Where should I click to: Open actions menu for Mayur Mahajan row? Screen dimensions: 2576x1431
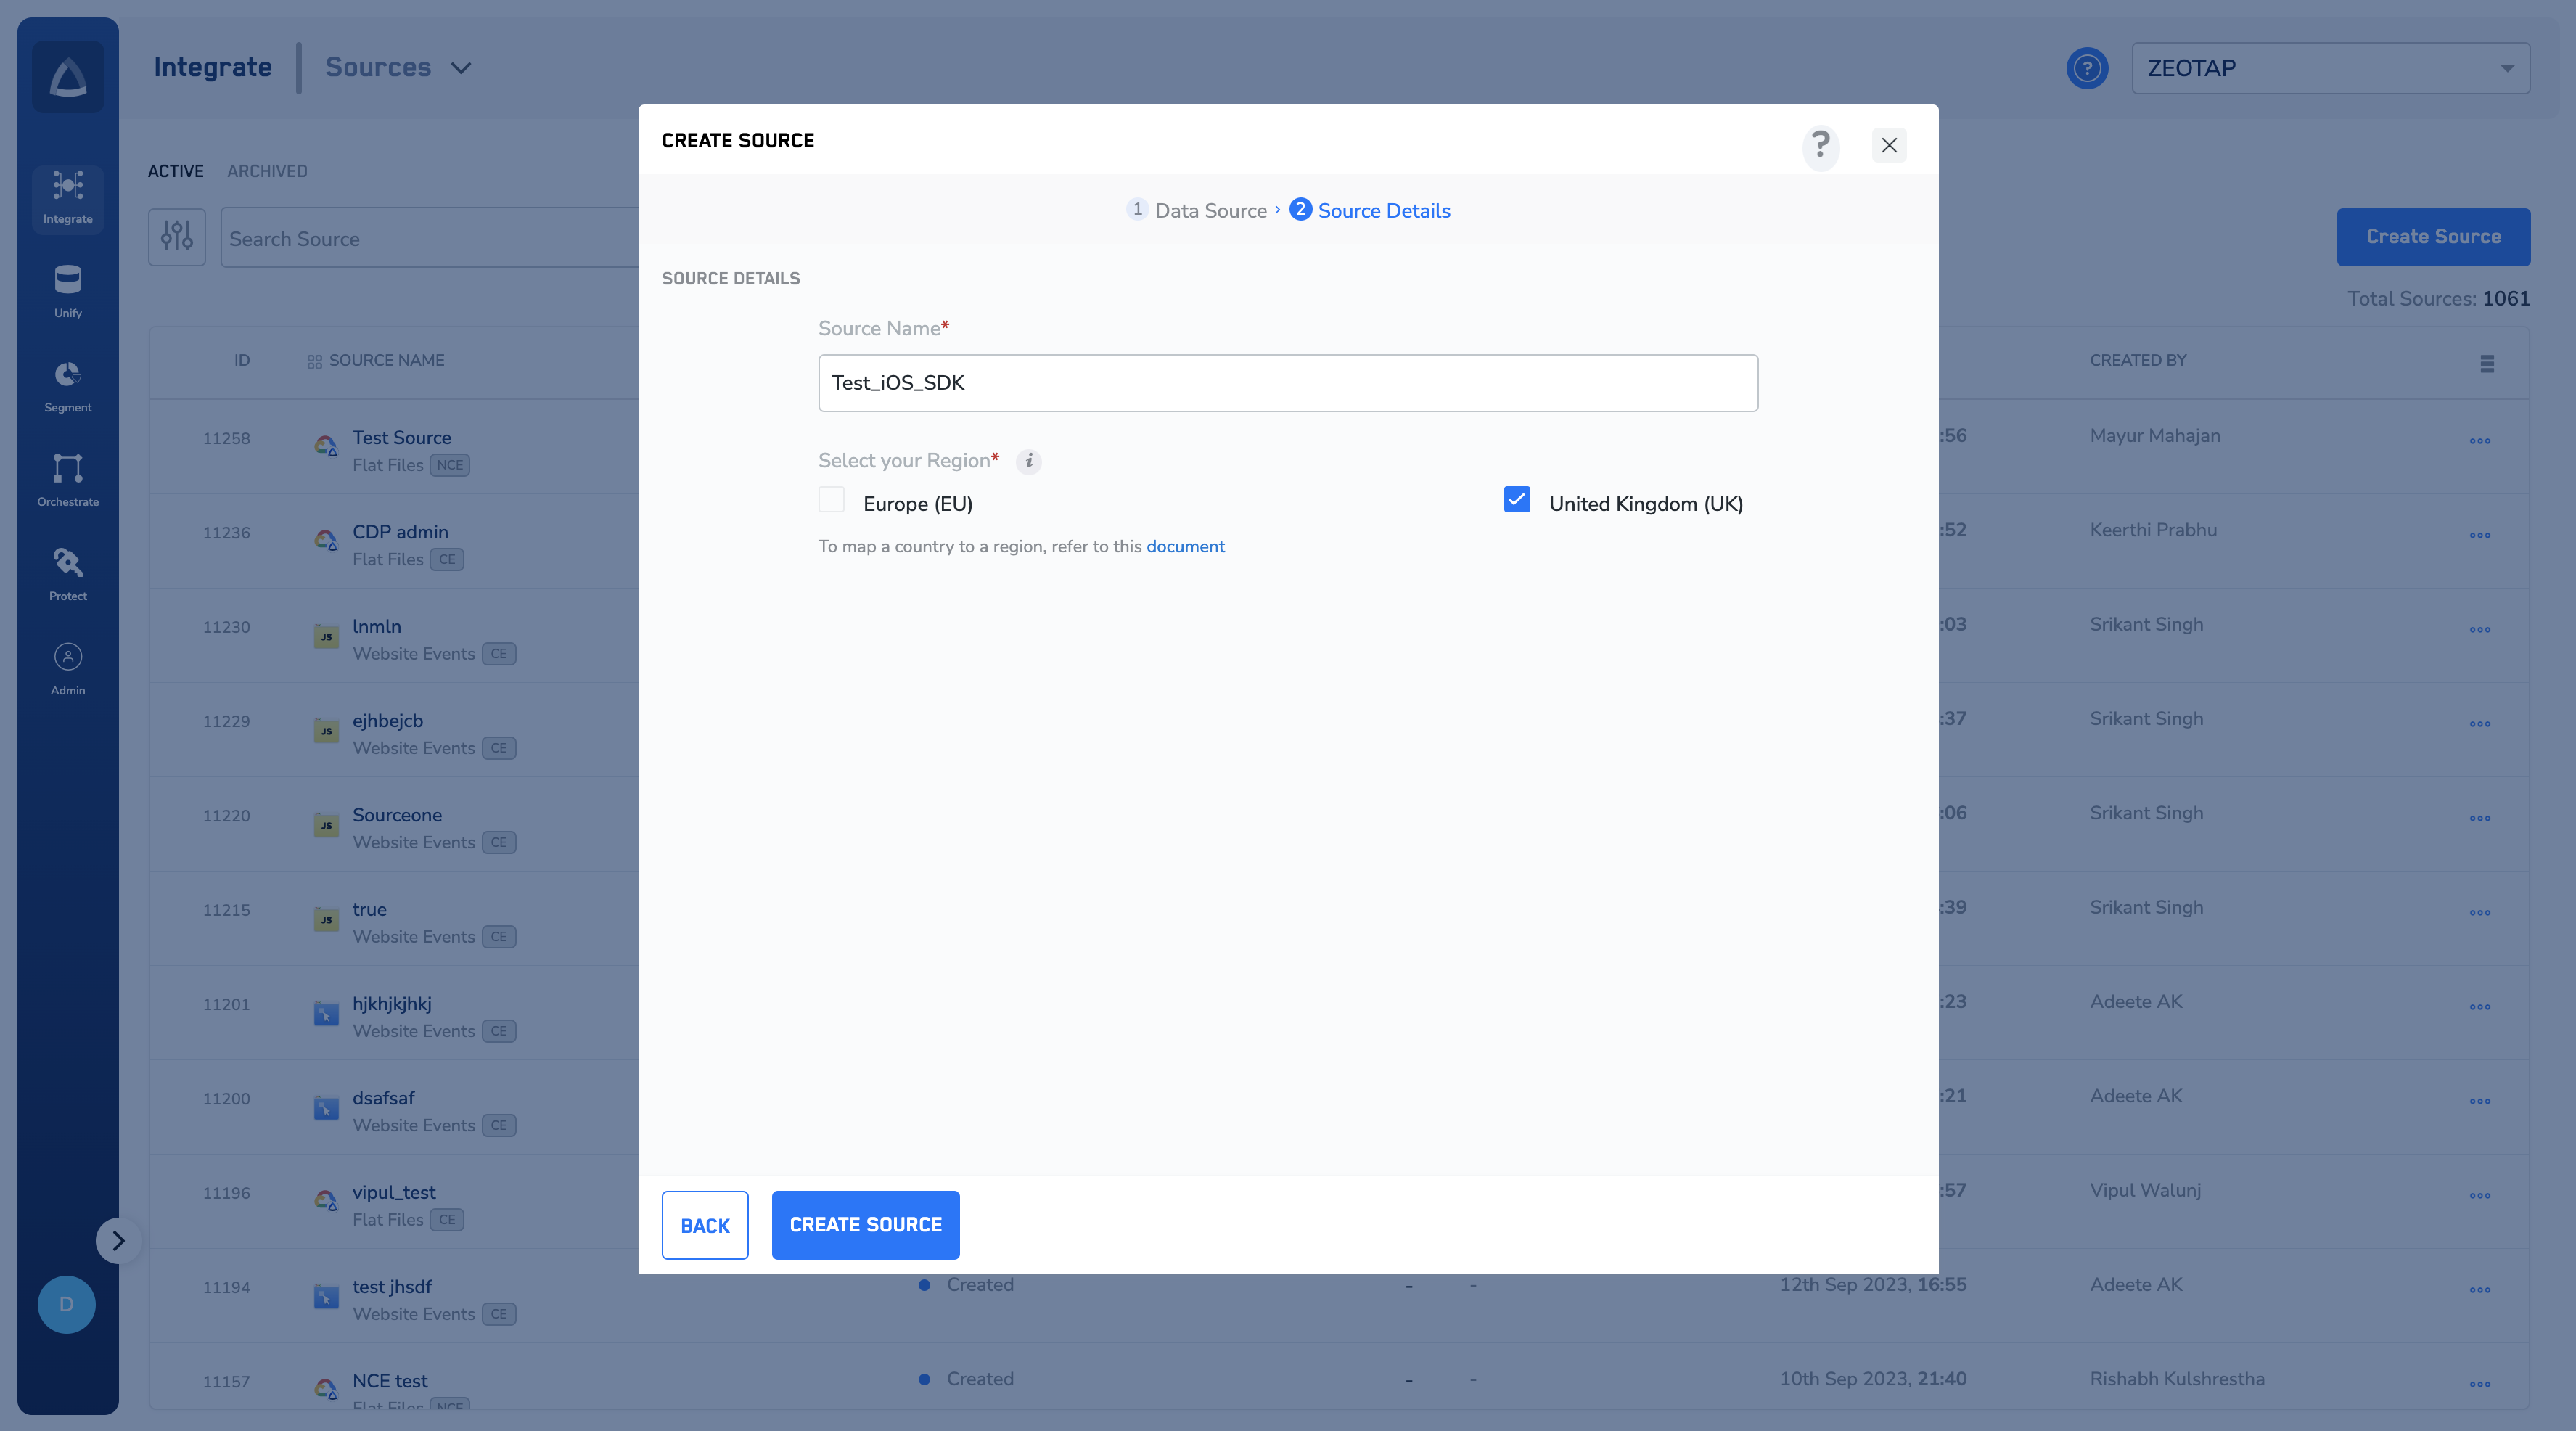(x=2480, y=441)
